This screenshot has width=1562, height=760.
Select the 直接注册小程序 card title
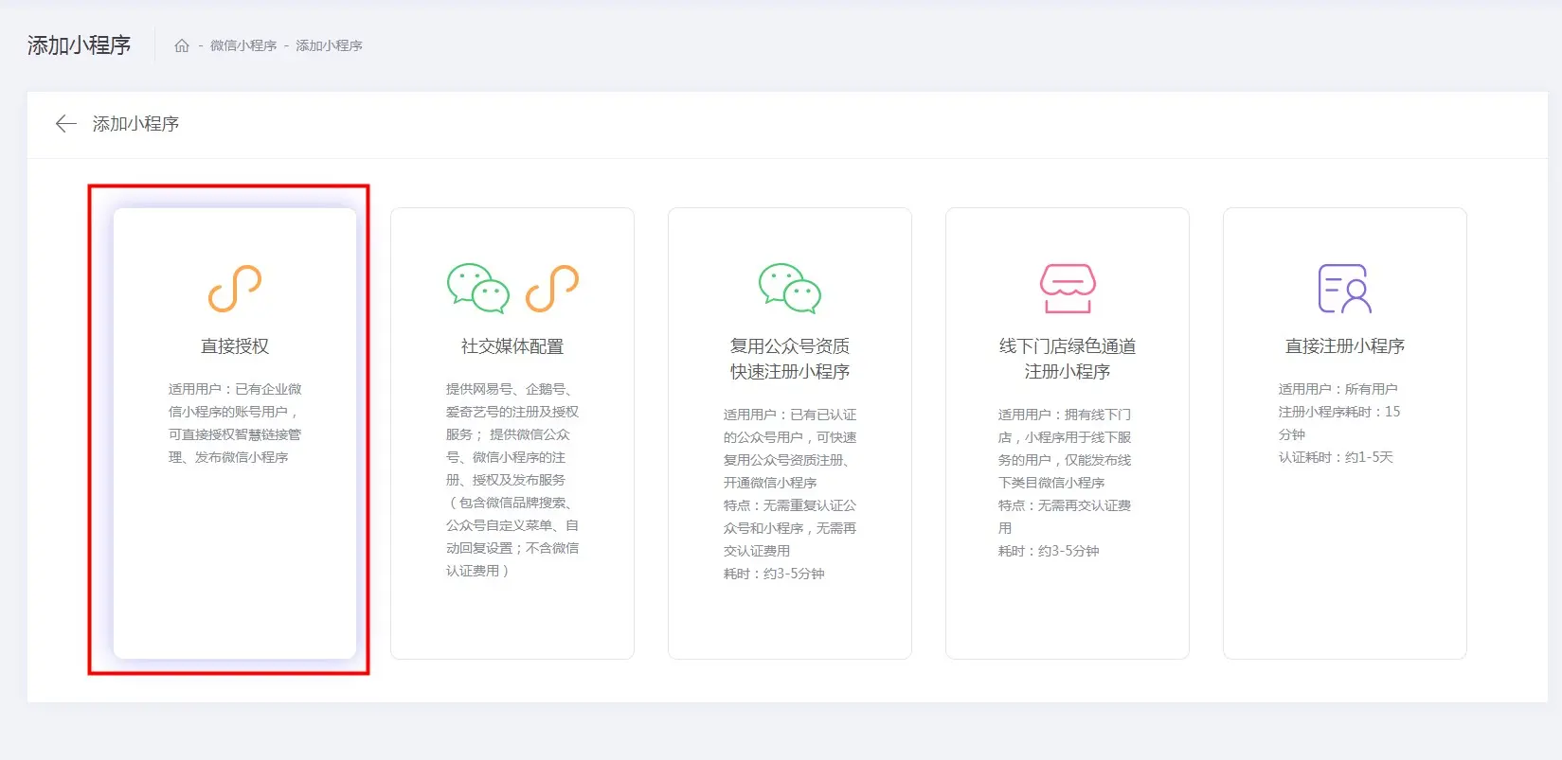click(x=1344, y=346)
